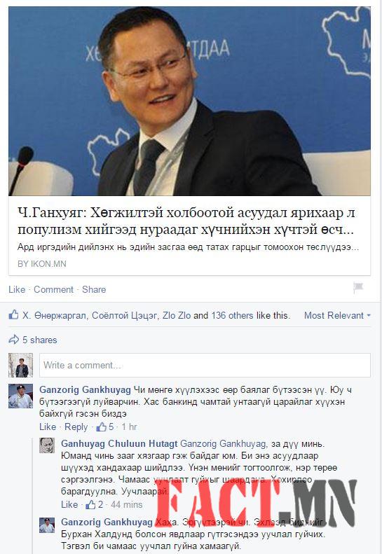
Task: Reply to Ganzorig Gankhuyag's first comment
Action: (76, 427)
